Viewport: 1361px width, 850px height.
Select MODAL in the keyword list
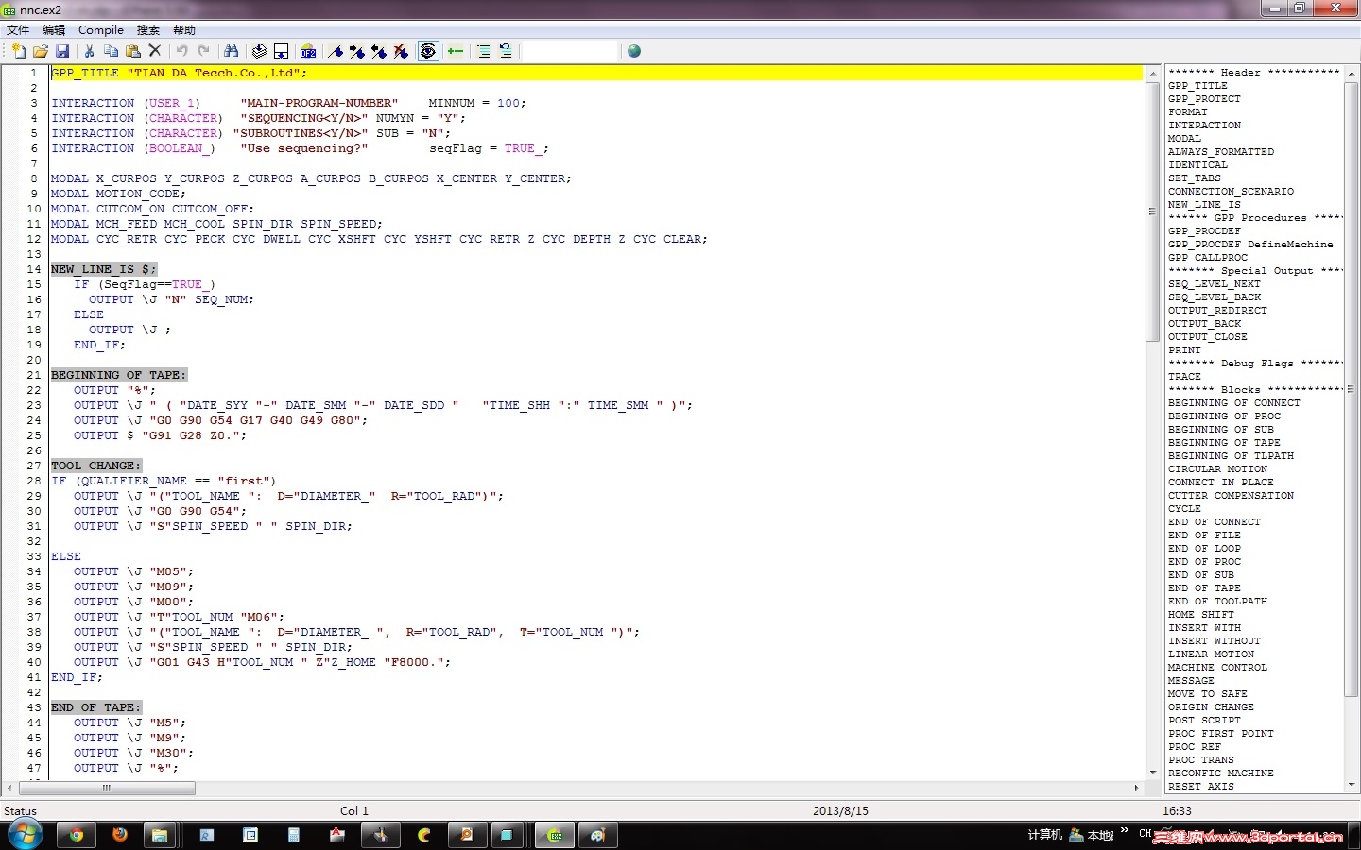tap(1184, 138)
